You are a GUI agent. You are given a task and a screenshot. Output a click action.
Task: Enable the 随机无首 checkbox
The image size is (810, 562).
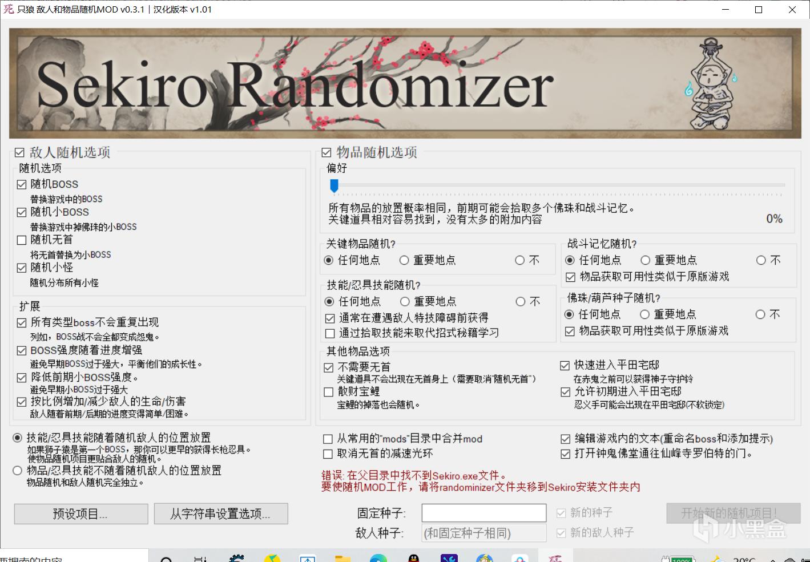pyautogui.click(x=22, y=240)
